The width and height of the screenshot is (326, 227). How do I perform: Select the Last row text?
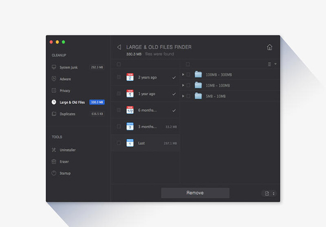tap(141, 143)
